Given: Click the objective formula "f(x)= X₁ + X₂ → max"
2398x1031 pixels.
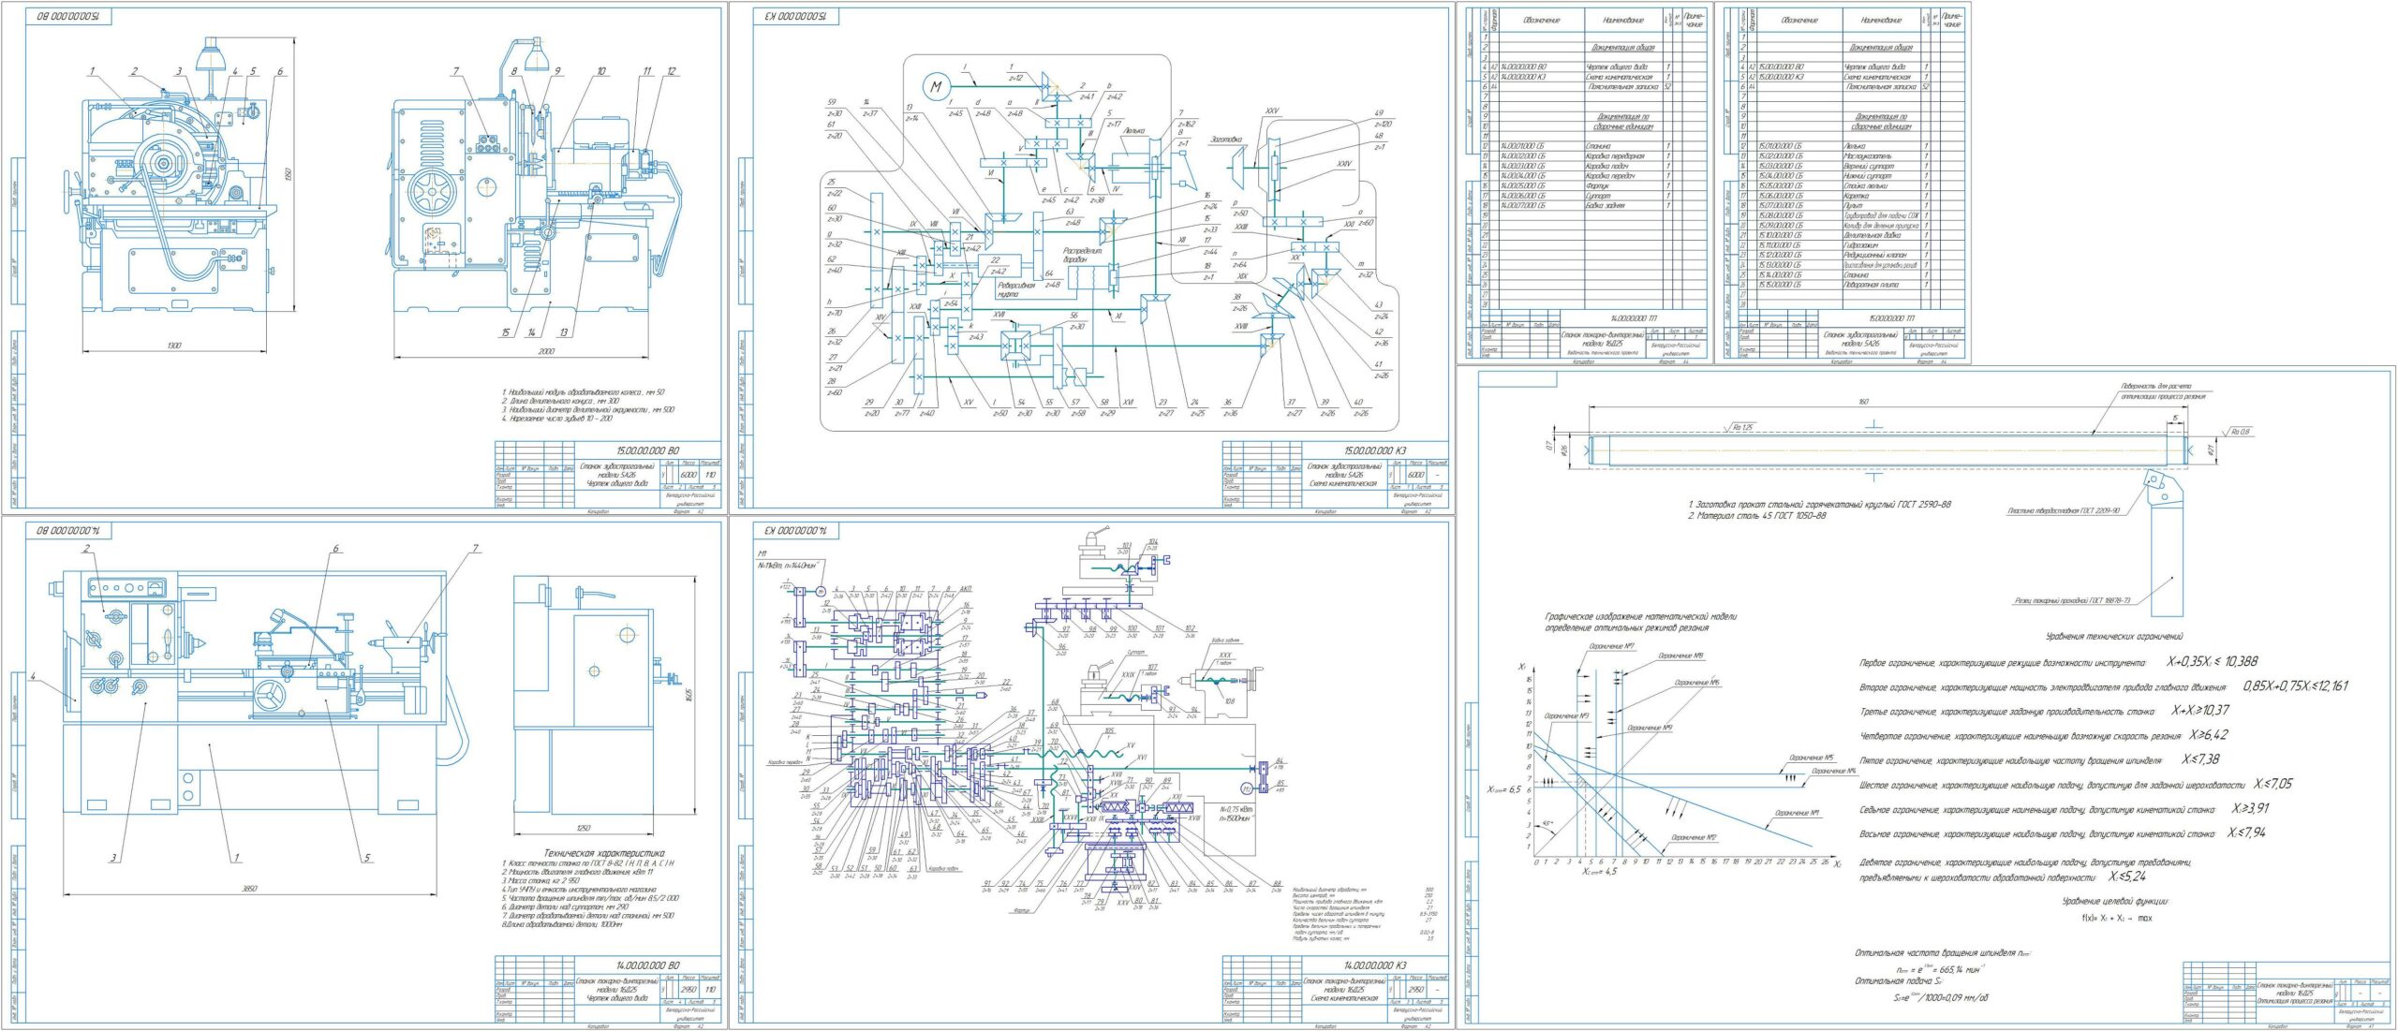Looking at the screenshot, I should click(x=2115, y=919).
